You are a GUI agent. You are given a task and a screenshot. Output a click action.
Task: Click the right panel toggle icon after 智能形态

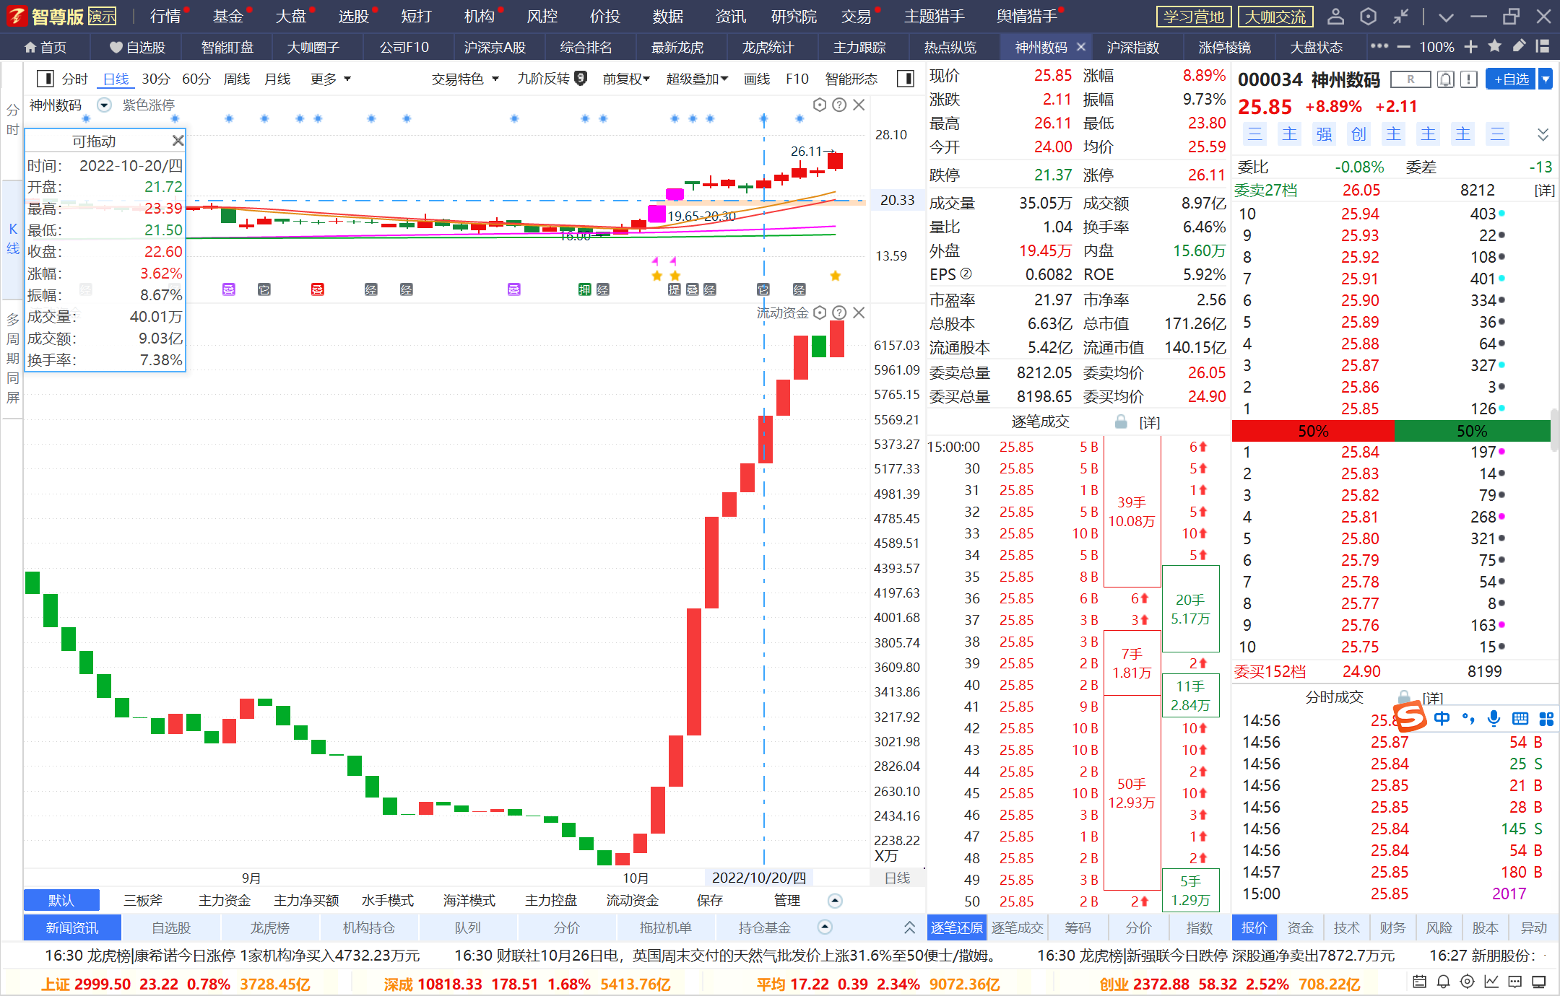point(905,79)
